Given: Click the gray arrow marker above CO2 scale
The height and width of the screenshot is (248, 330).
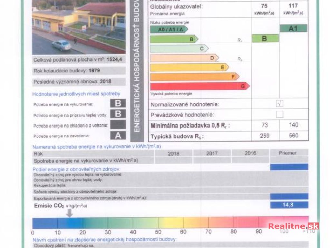Looking at the screenshot, I should 70,213.
